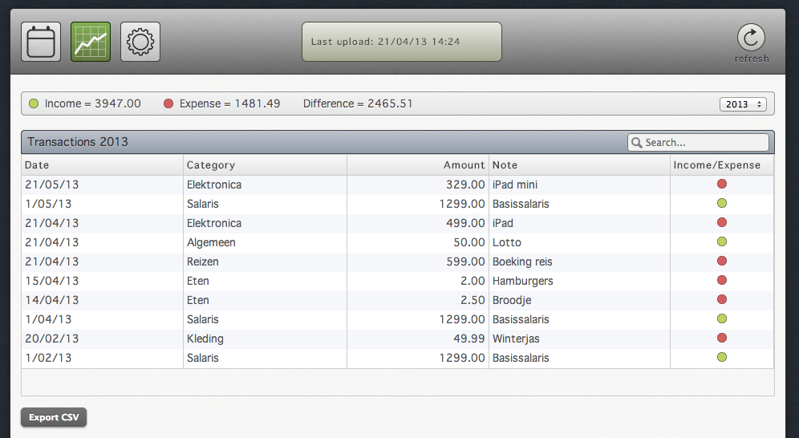Click green indicator for Lotto row
The image size is (799, 438).
(x=721, y=242)
